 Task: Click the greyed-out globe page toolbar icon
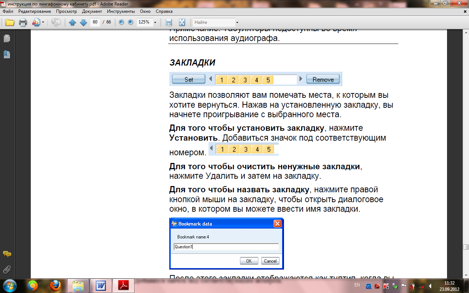(x=56, y=22)
